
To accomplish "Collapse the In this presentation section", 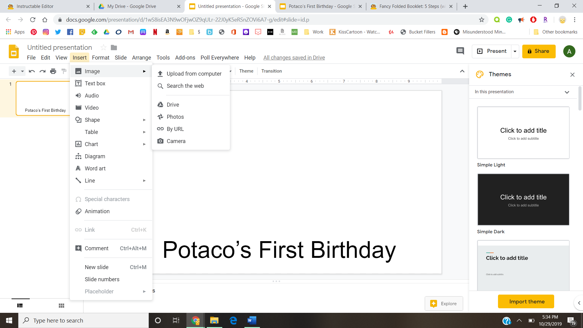I will (567, 92).
